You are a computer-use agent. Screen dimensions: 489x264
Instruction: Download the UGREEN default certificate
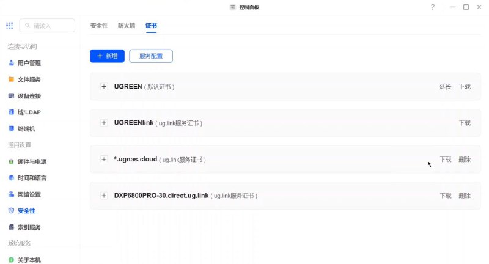point(465,87)
